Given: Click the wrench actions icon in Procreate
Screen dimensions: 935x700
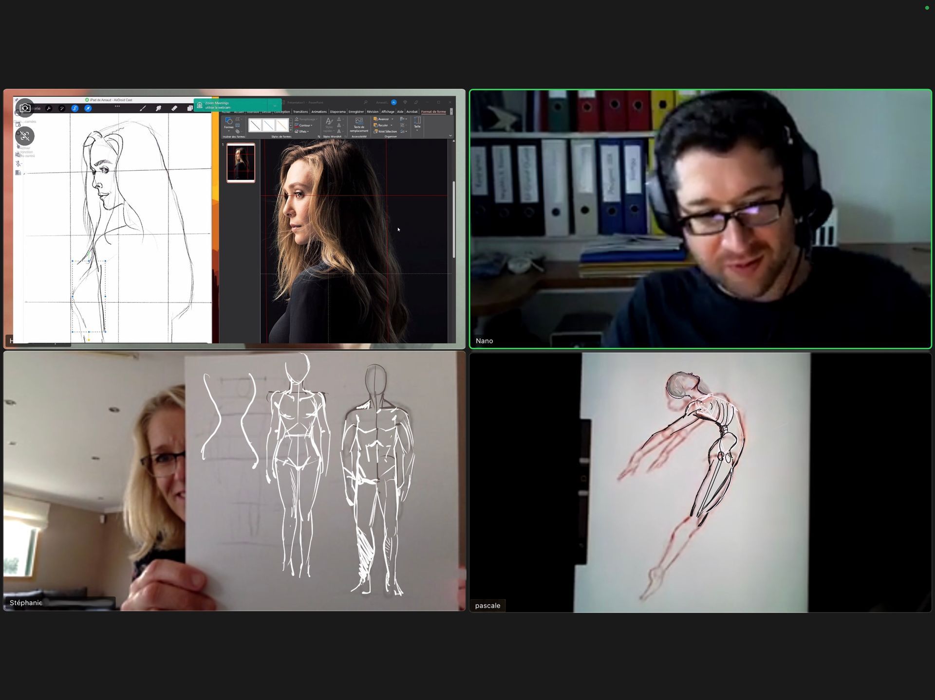Looking at the screenshot, I should point(49,108).
